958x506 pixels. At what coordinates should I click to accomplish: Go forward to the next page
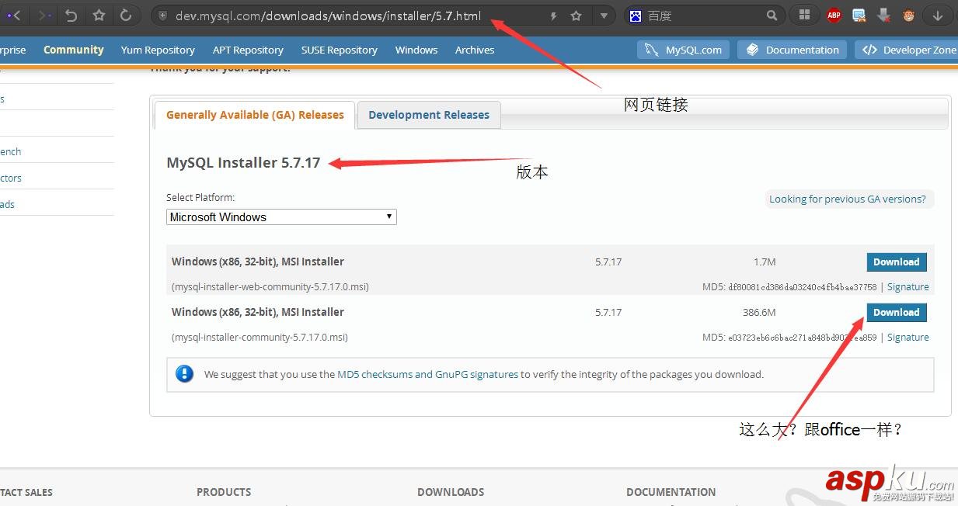(44, 16)
